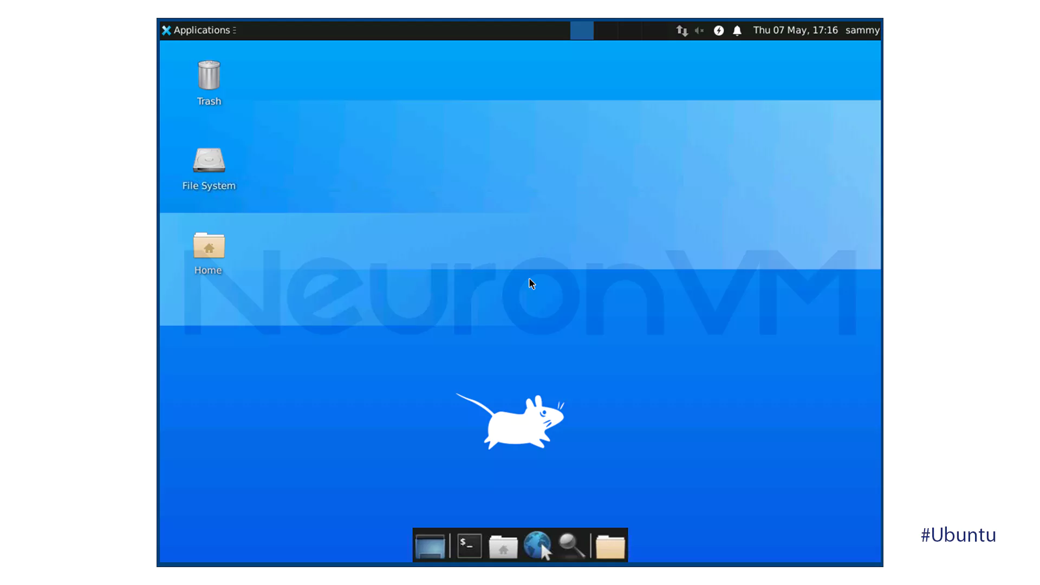Open the folder directory menu dock icon

tap(610, 546)
